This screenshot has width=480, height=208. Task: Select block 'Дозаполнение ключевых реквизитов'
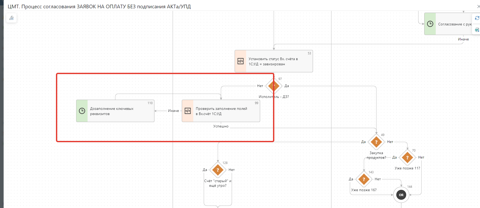tap(119, 111)
